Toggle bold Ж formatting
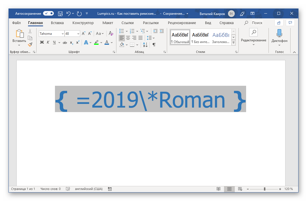 [x=42, y=42]
